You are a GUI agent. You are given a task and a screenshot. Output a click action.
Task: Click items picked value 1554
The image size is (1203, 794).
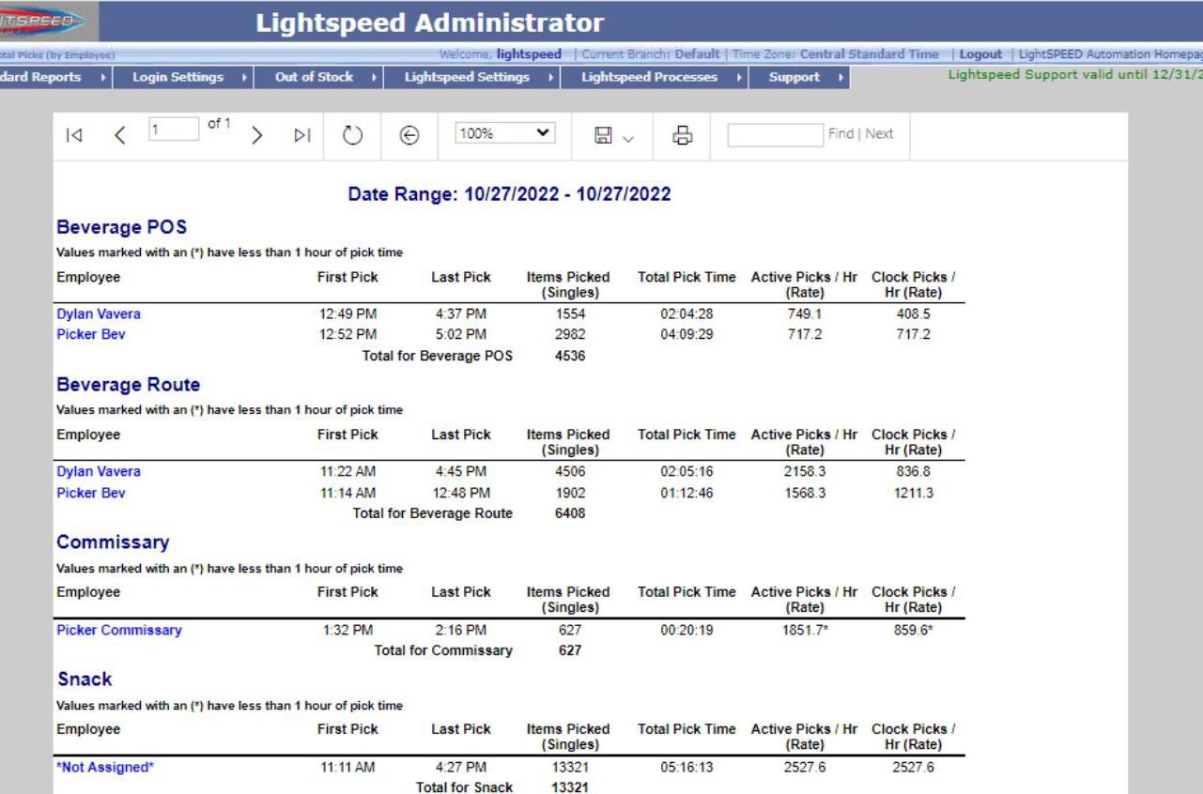(x=570, y=314)
